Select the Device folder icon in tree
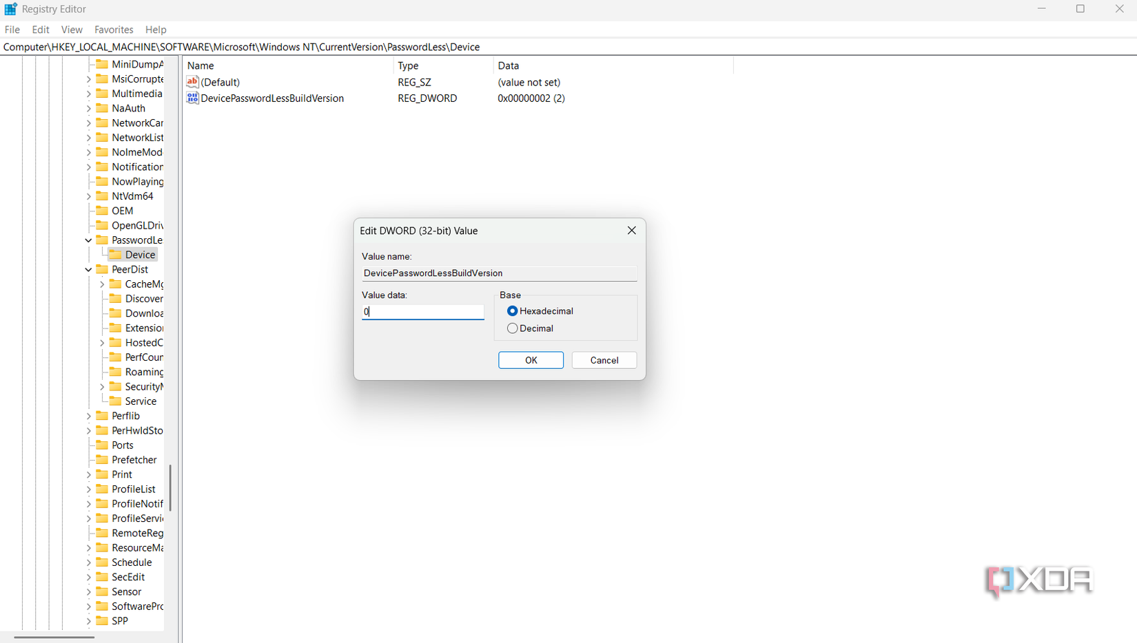1137x643 pixels. [116, 255]
